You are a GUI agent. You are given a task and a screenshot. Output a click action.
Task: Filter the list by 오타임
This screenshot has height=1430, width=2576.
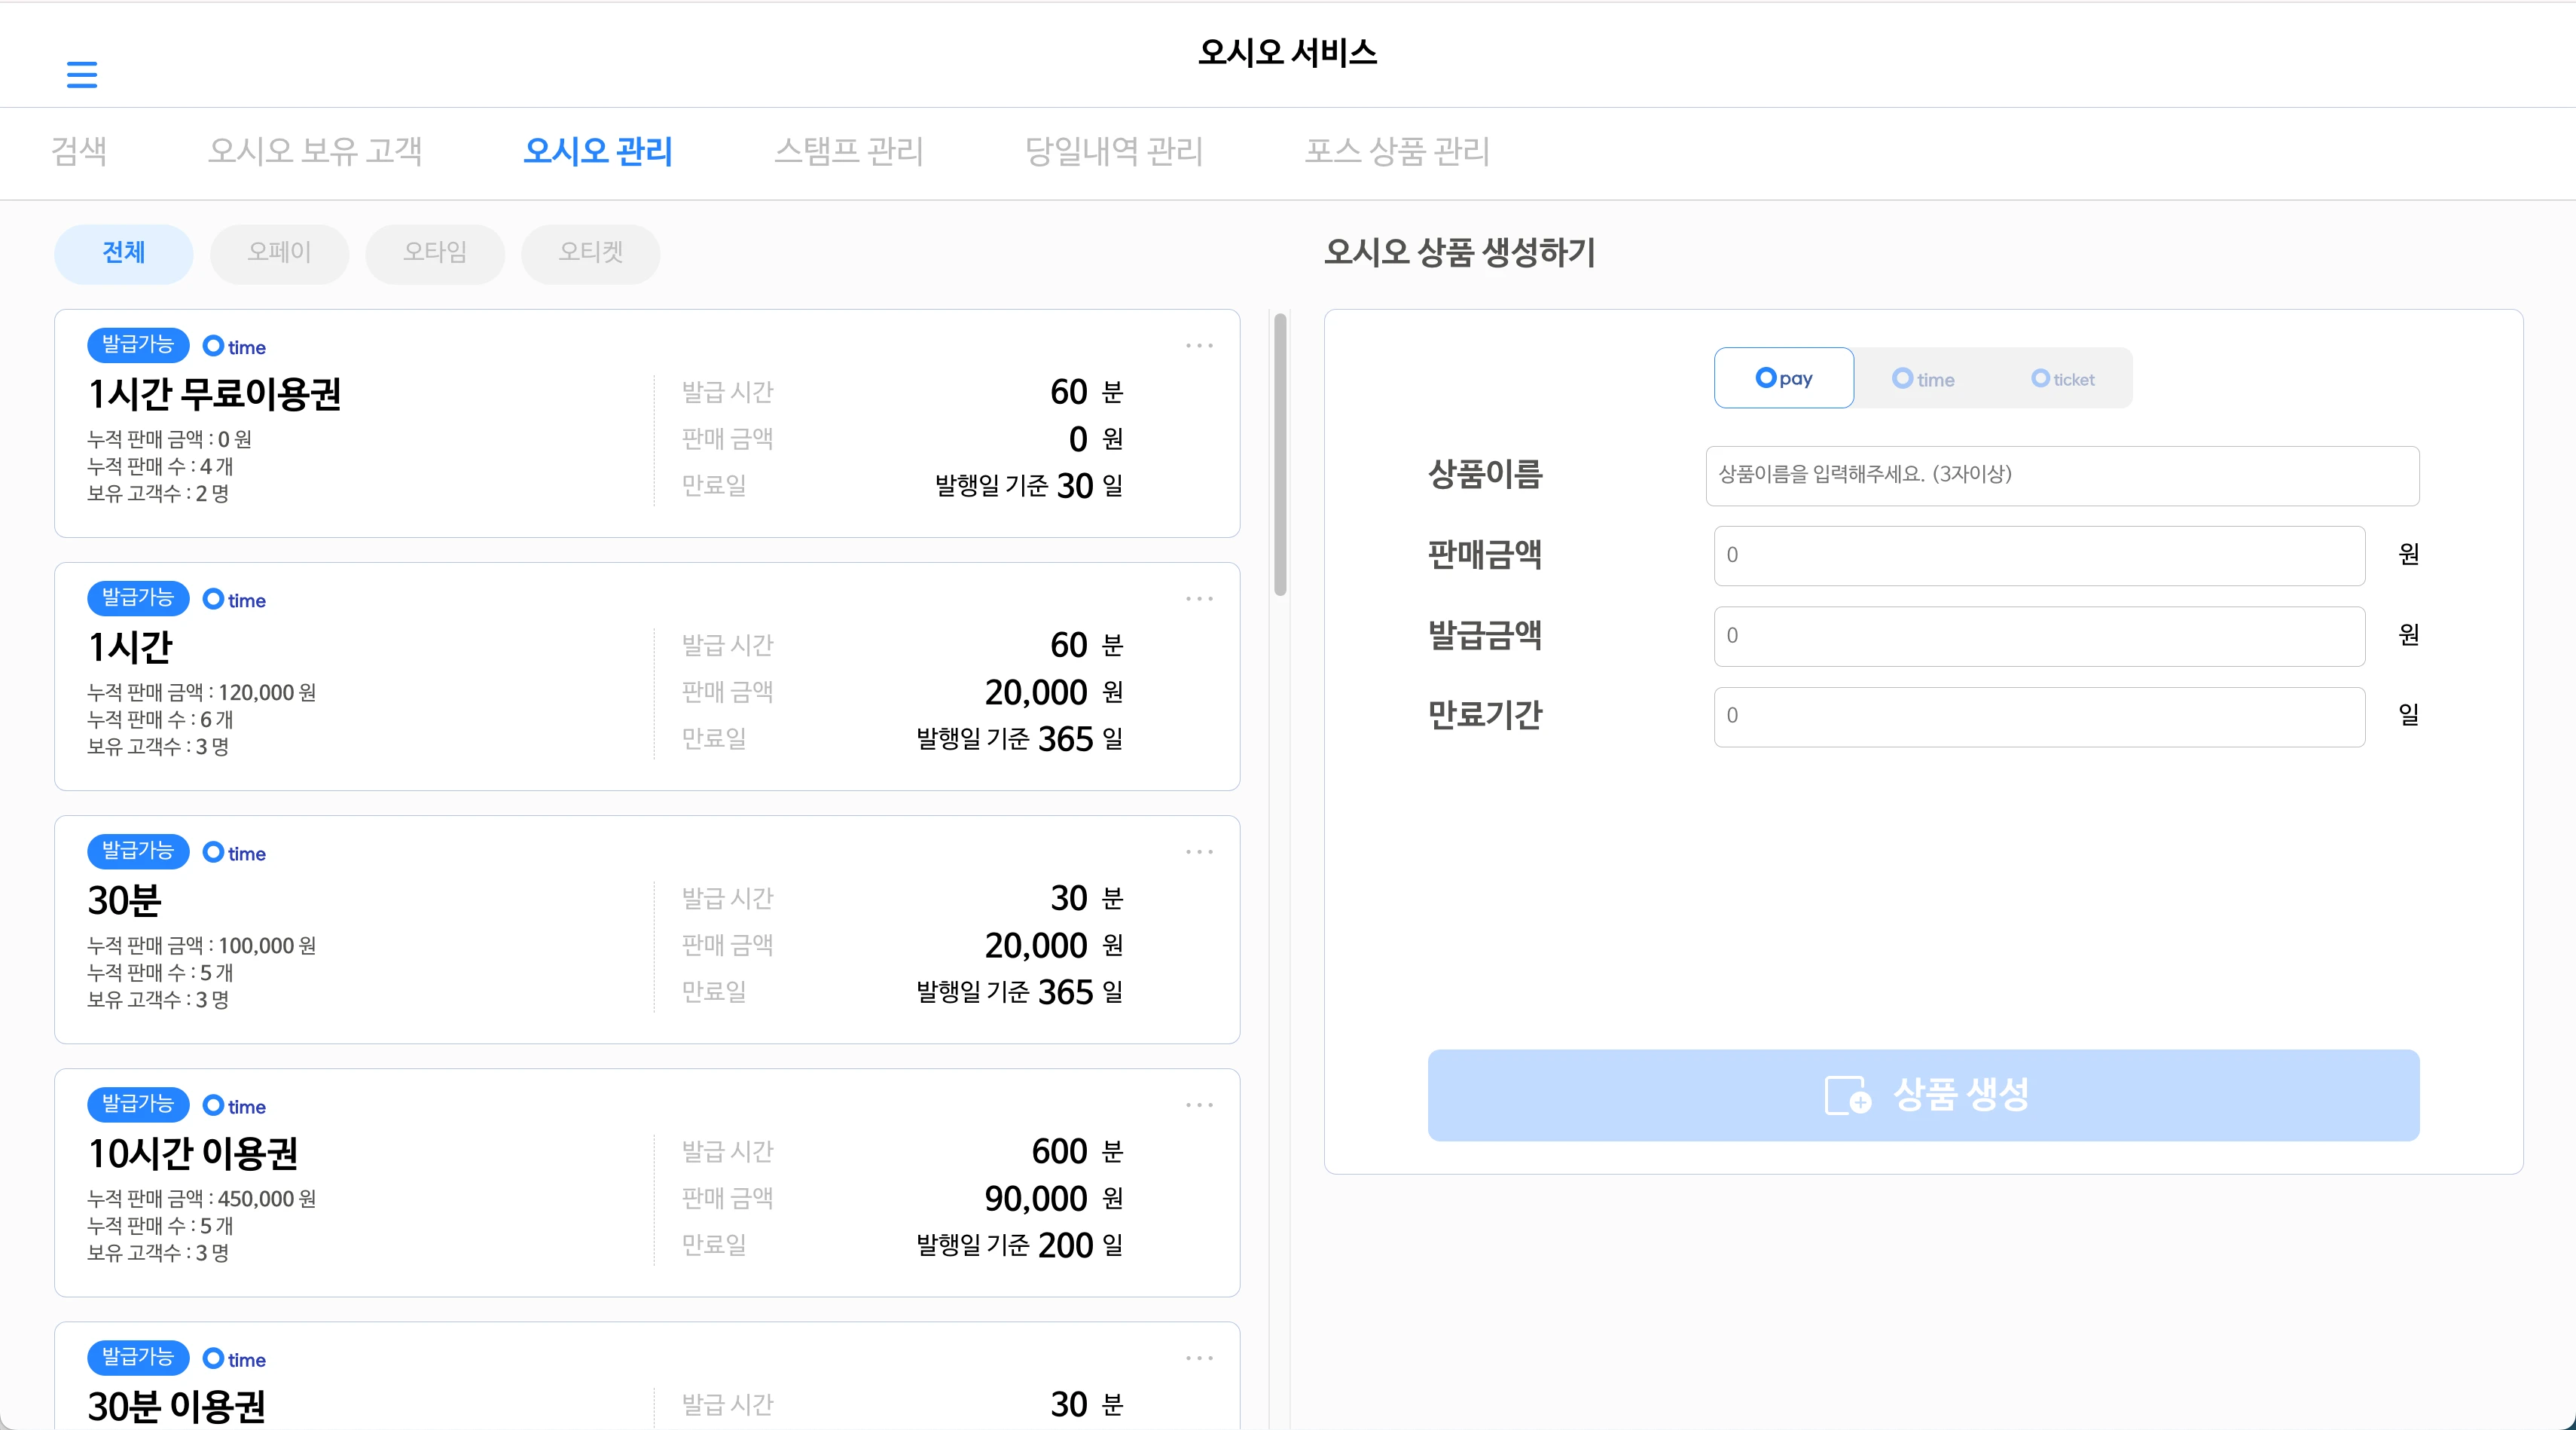[x=435, y=254]
